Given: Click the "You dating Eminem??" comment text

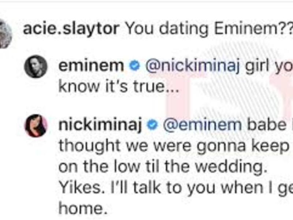Looking at the screenshot, I should [208, 29].
